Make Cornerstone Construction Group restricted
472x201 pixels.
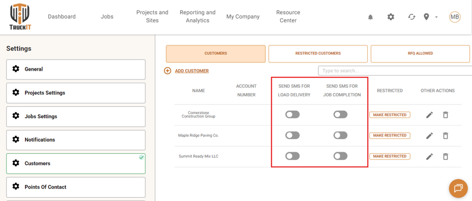(390, 115)
